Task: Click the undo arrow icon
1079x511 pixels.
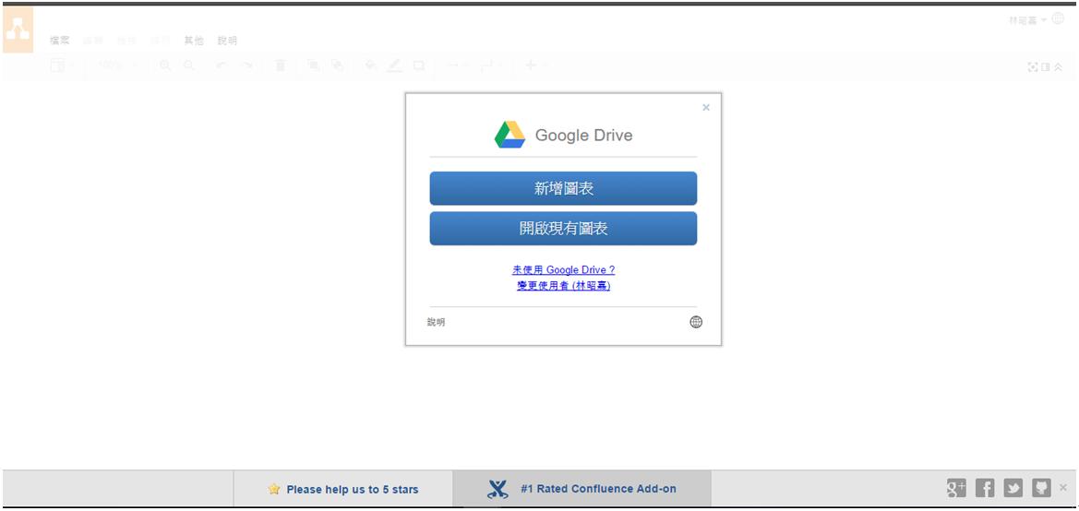Action: 221,65
